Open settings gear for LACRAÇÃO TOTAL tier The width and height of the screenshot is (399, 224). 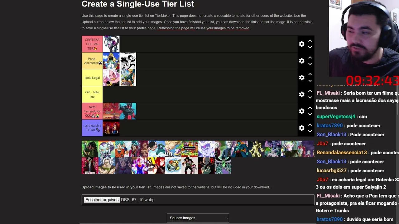tap(301, 128)
